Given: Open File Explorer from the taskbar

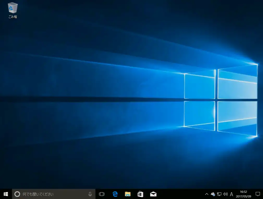Looking at the screenshot, I should point(128,194).
